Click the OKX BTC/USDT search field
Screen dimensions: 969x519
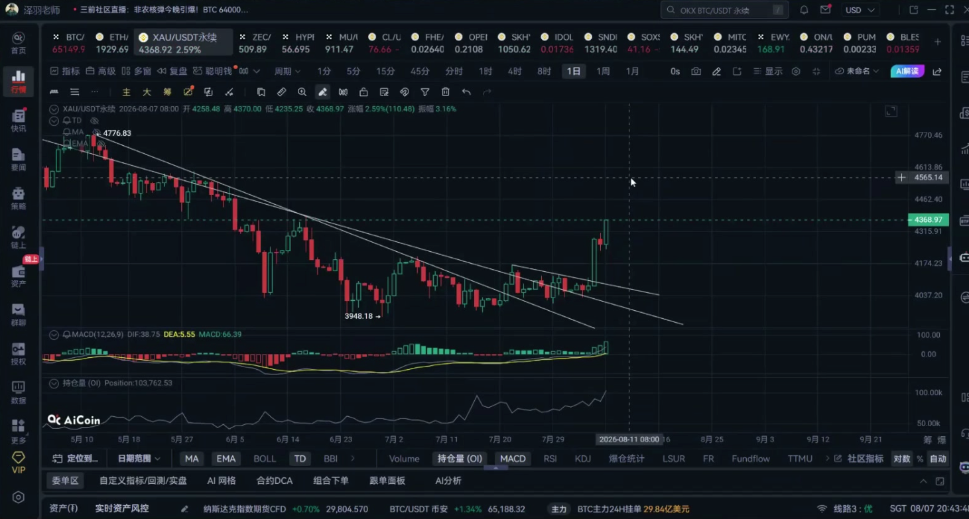[724, 10]
